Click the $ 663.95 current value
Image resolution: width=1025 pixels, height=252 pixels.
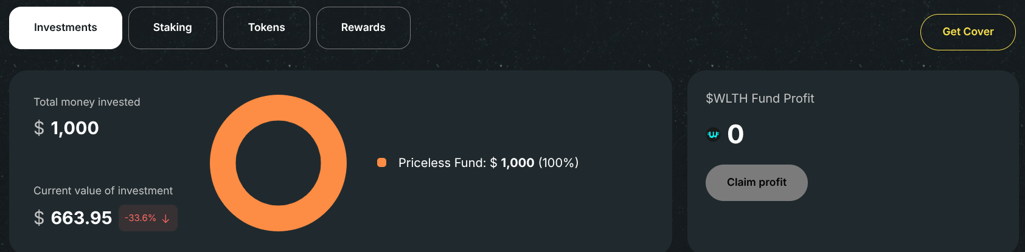(73, 218)
